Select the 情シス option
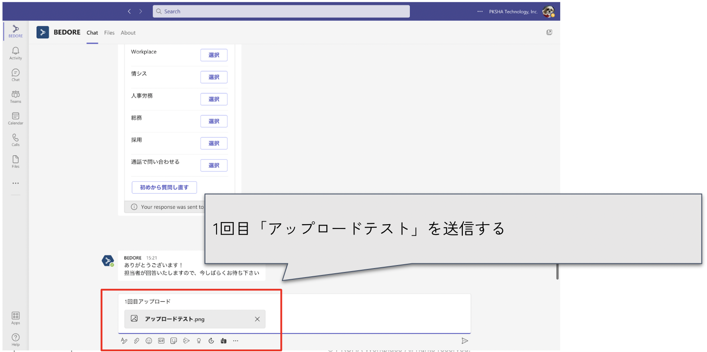This screenshot has height=352, width=707. pos(214,77)
